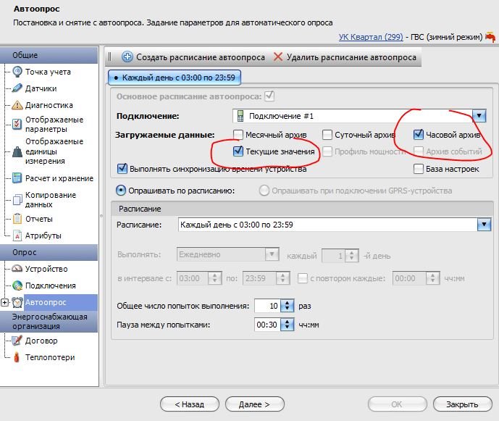Viewport: 499px width, 421px height.
Task: Click the Устройство gauge icon
Action: 18,269
